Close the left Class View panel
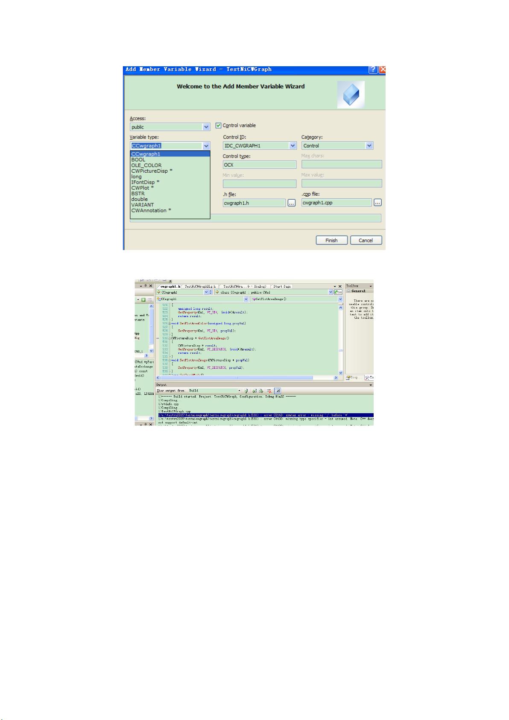Image resolution: width=509 pixels, height=720 pixels. [151, 285]
